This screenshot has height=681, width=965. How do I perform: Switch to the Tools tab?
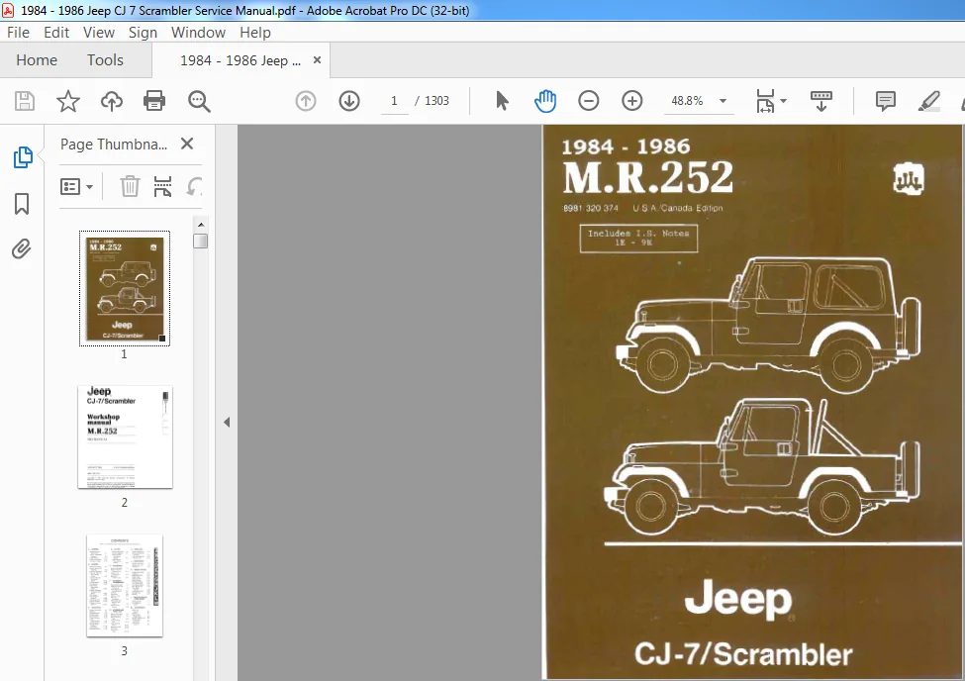[x=105, y=60]
